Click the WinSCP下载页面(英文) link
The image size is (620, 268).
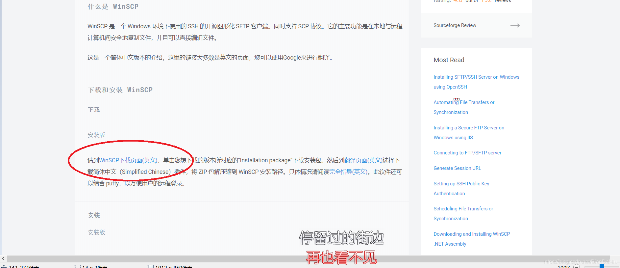tap(128, 160)
